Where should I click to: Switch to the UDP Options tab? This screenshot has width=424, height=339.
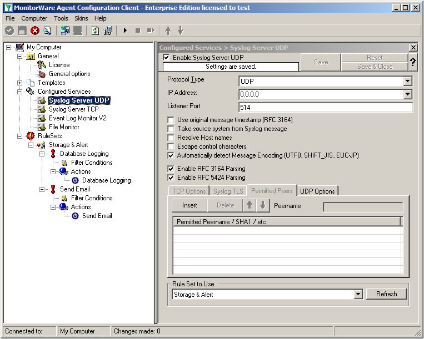pyautogui.click(x=317, y=191)
